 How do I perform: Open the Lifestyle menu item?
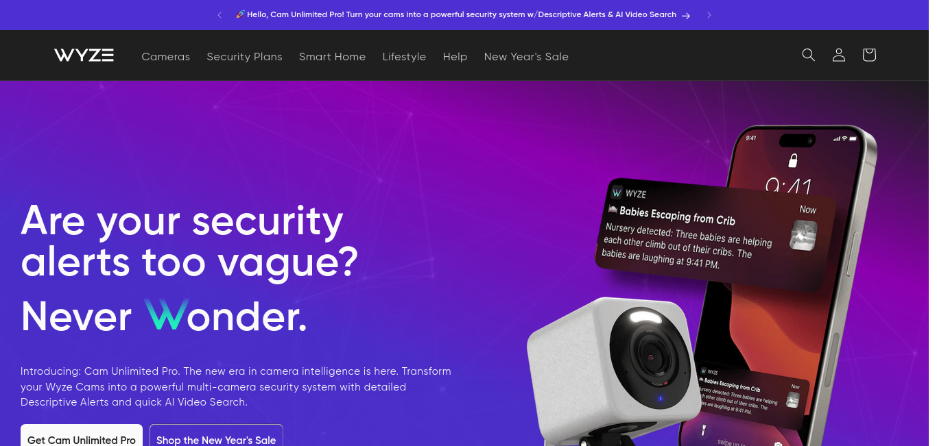[404, 56]
